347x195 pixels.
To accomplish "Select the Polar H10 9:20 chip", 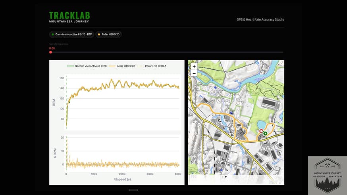I will 108,34.
